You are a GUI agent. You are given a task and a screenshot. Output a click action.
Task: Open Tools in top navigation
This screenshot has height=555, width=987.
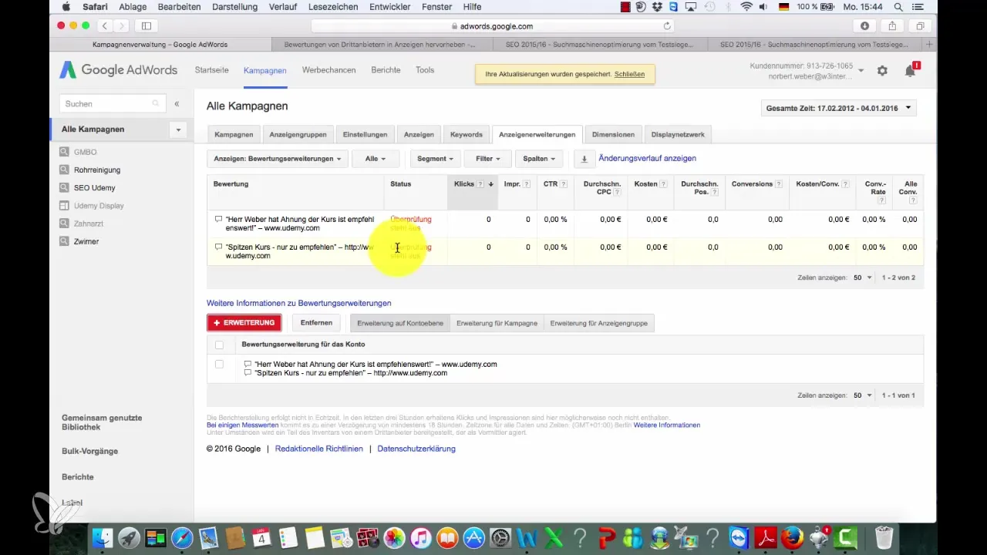tap(425, 70)
